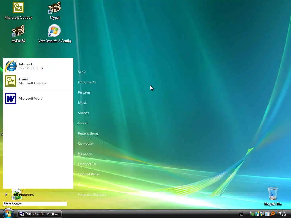
Task: Click the orange magnifier tray icon
Action: [273, 214]
